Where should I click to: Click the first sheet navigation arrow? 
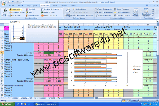click(1, 98)
